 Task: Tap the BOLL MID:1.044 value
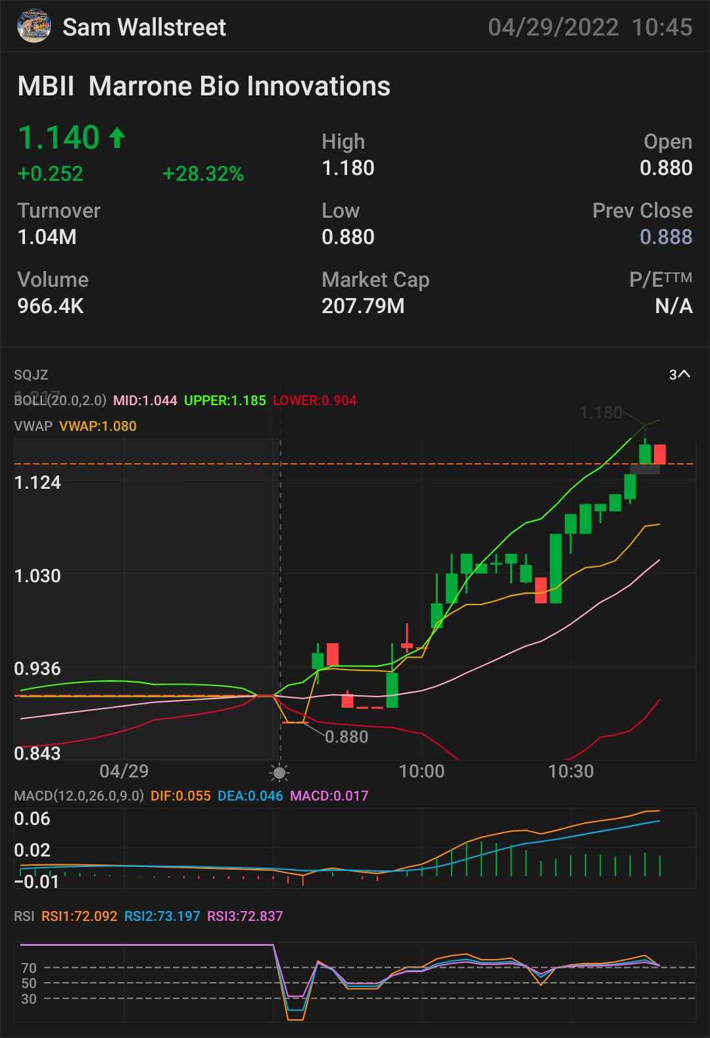(x=145, y=401)
